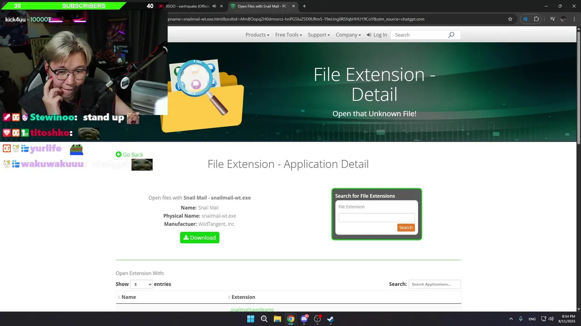Image resolution: width=581 pixels, height=326 pixels.
Task: Click the green Download button
Action: coord(200,238)
